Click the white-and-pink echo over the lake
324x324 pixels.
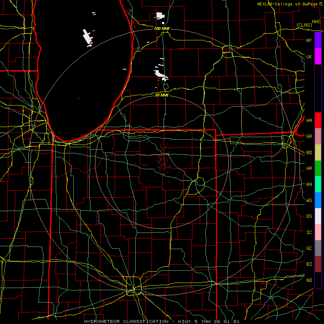point(88,38)
